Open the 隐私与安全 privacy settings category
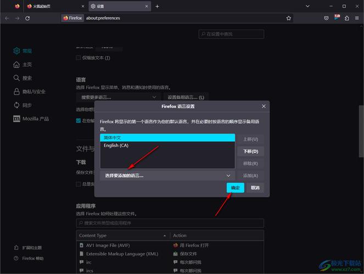The width and height of the screenshot is (364, 274). point(29,92)
